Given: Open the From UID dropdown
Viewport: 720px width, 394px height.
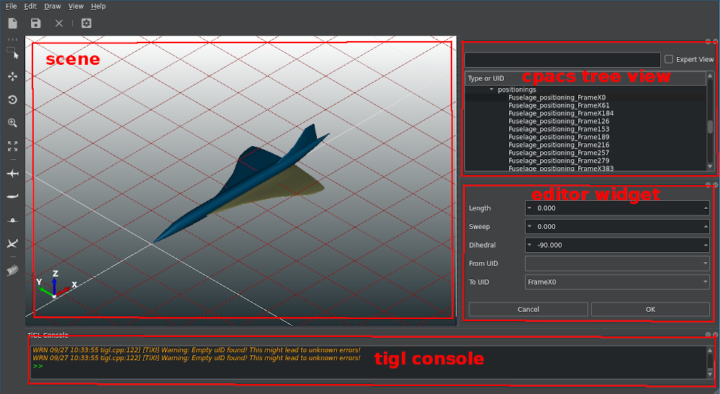Looking at the screenshot, I should click(617, 264).
